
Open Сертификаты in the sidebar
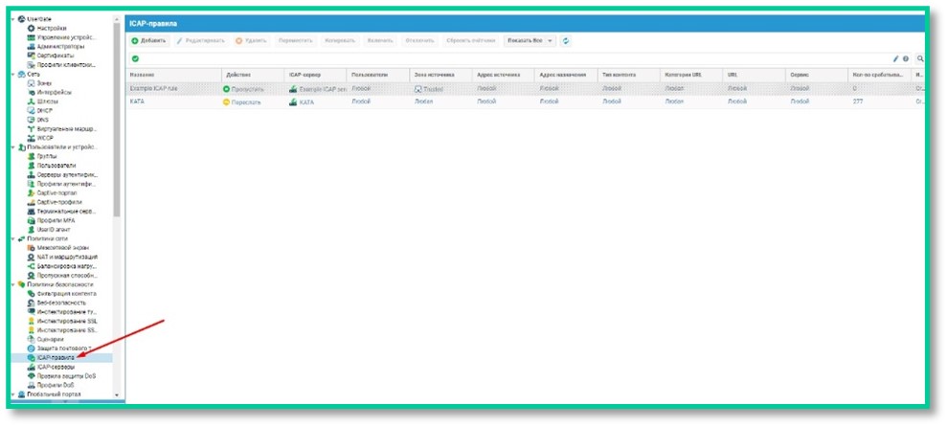click(56, 56)
